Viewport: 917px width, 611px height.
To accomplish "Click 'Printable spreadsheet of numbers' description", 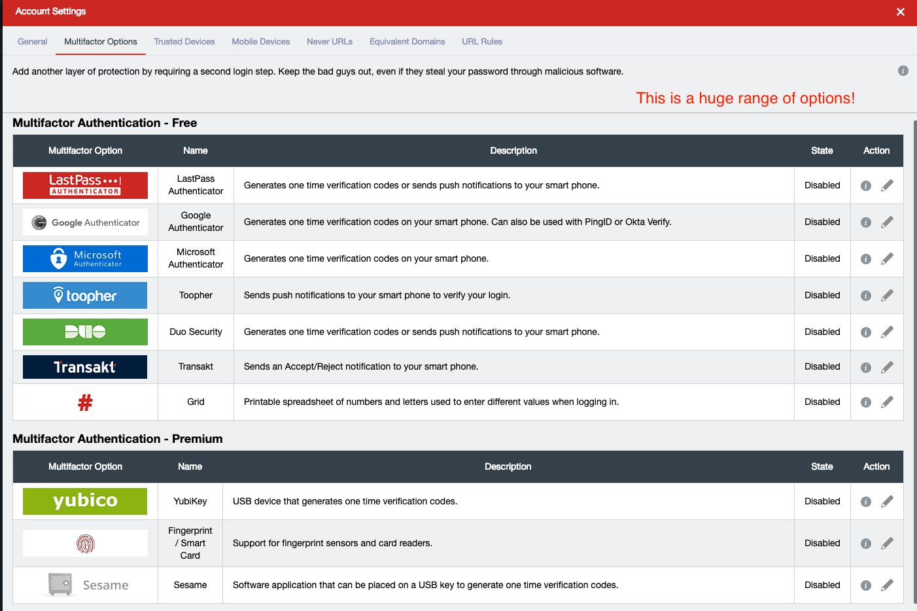I will tap(431, 402).
